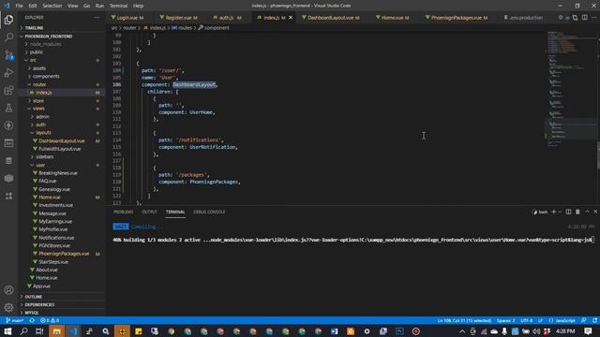Change file encoding UTF-8
The height and width of the screenshot is (337, 600).
point(527,320)
